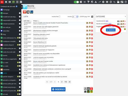Click plus badge next to 'l.p. varie'
Screen dimensions: 128x96
(x=18, y=62)
